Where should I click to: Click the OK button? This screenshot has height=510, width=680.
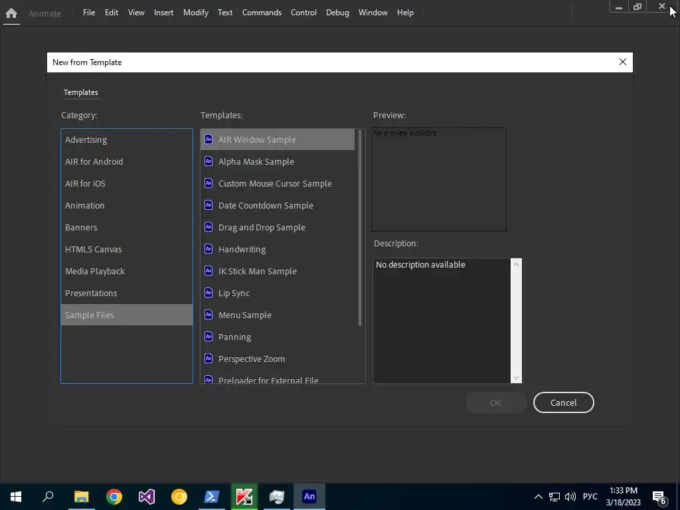pos(495,402)
